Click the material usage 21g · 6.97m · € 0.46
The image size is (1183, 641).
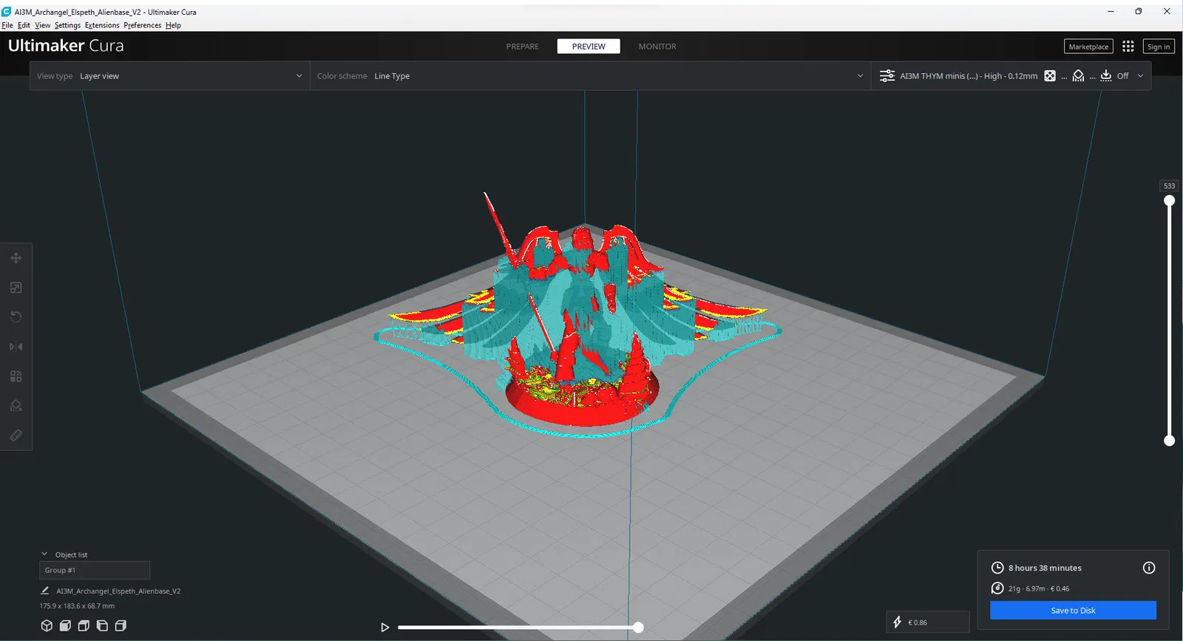pos(1039,589)
